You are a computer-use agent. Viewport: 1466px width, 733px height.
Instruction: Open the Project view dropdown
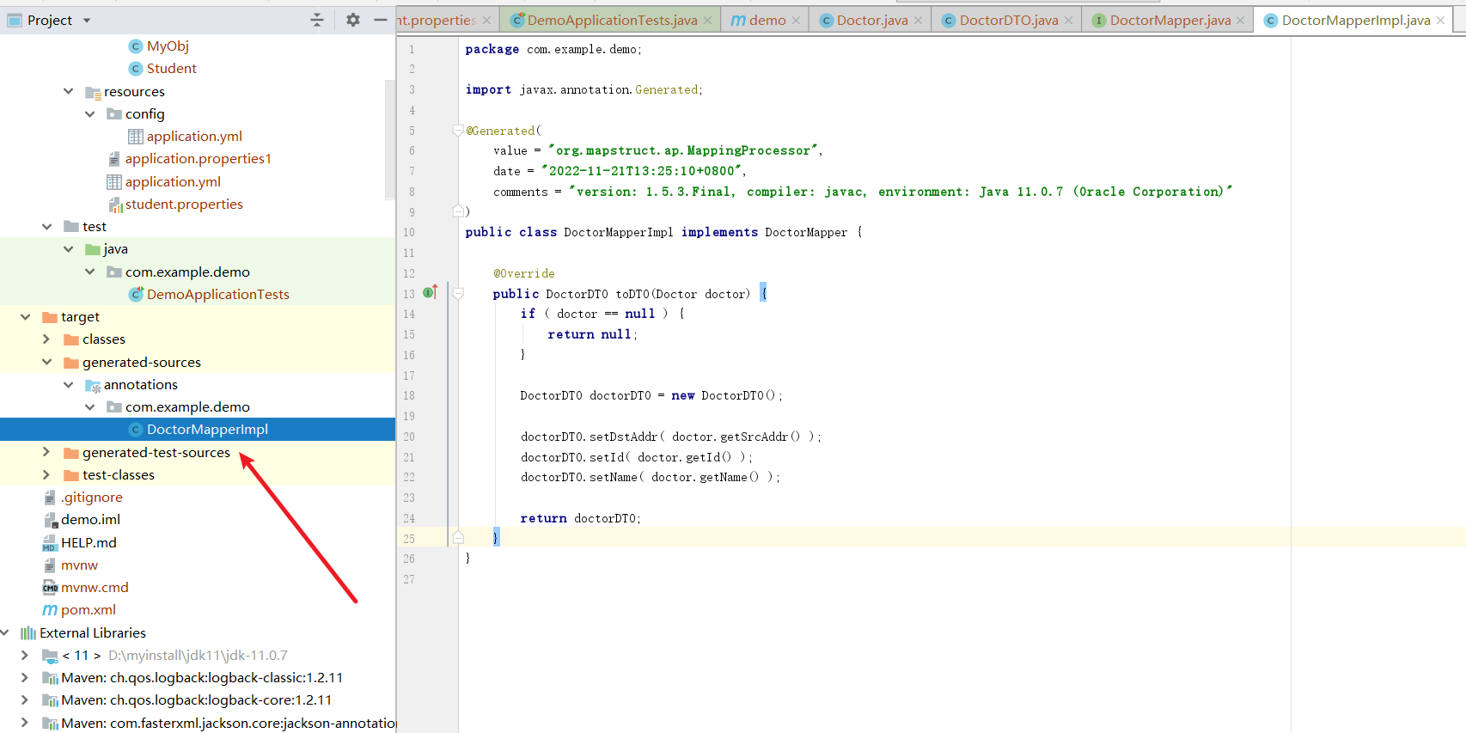(87, 21)
